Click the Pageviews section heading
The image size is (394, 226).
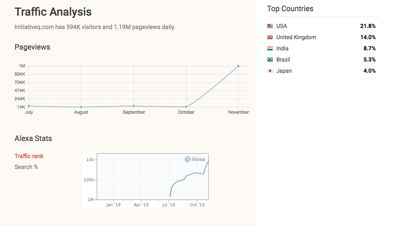pos(32,47)
